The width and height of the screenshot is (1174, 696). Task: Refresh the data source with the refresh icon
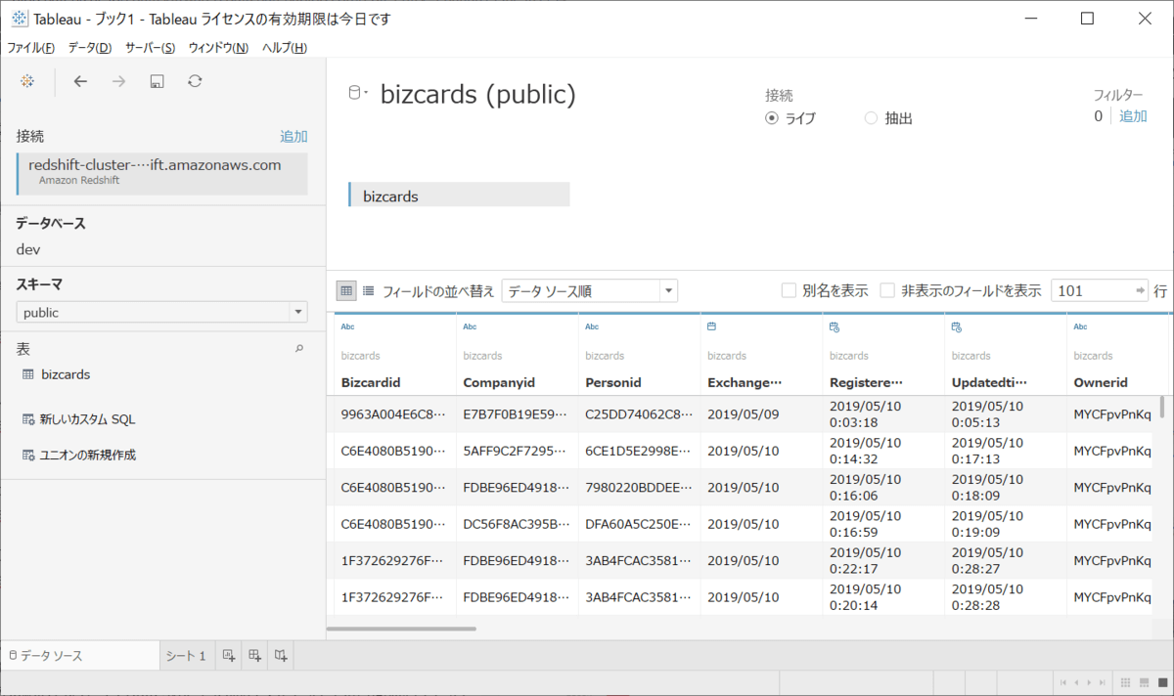pyautogui.click(x=195, y=81)
